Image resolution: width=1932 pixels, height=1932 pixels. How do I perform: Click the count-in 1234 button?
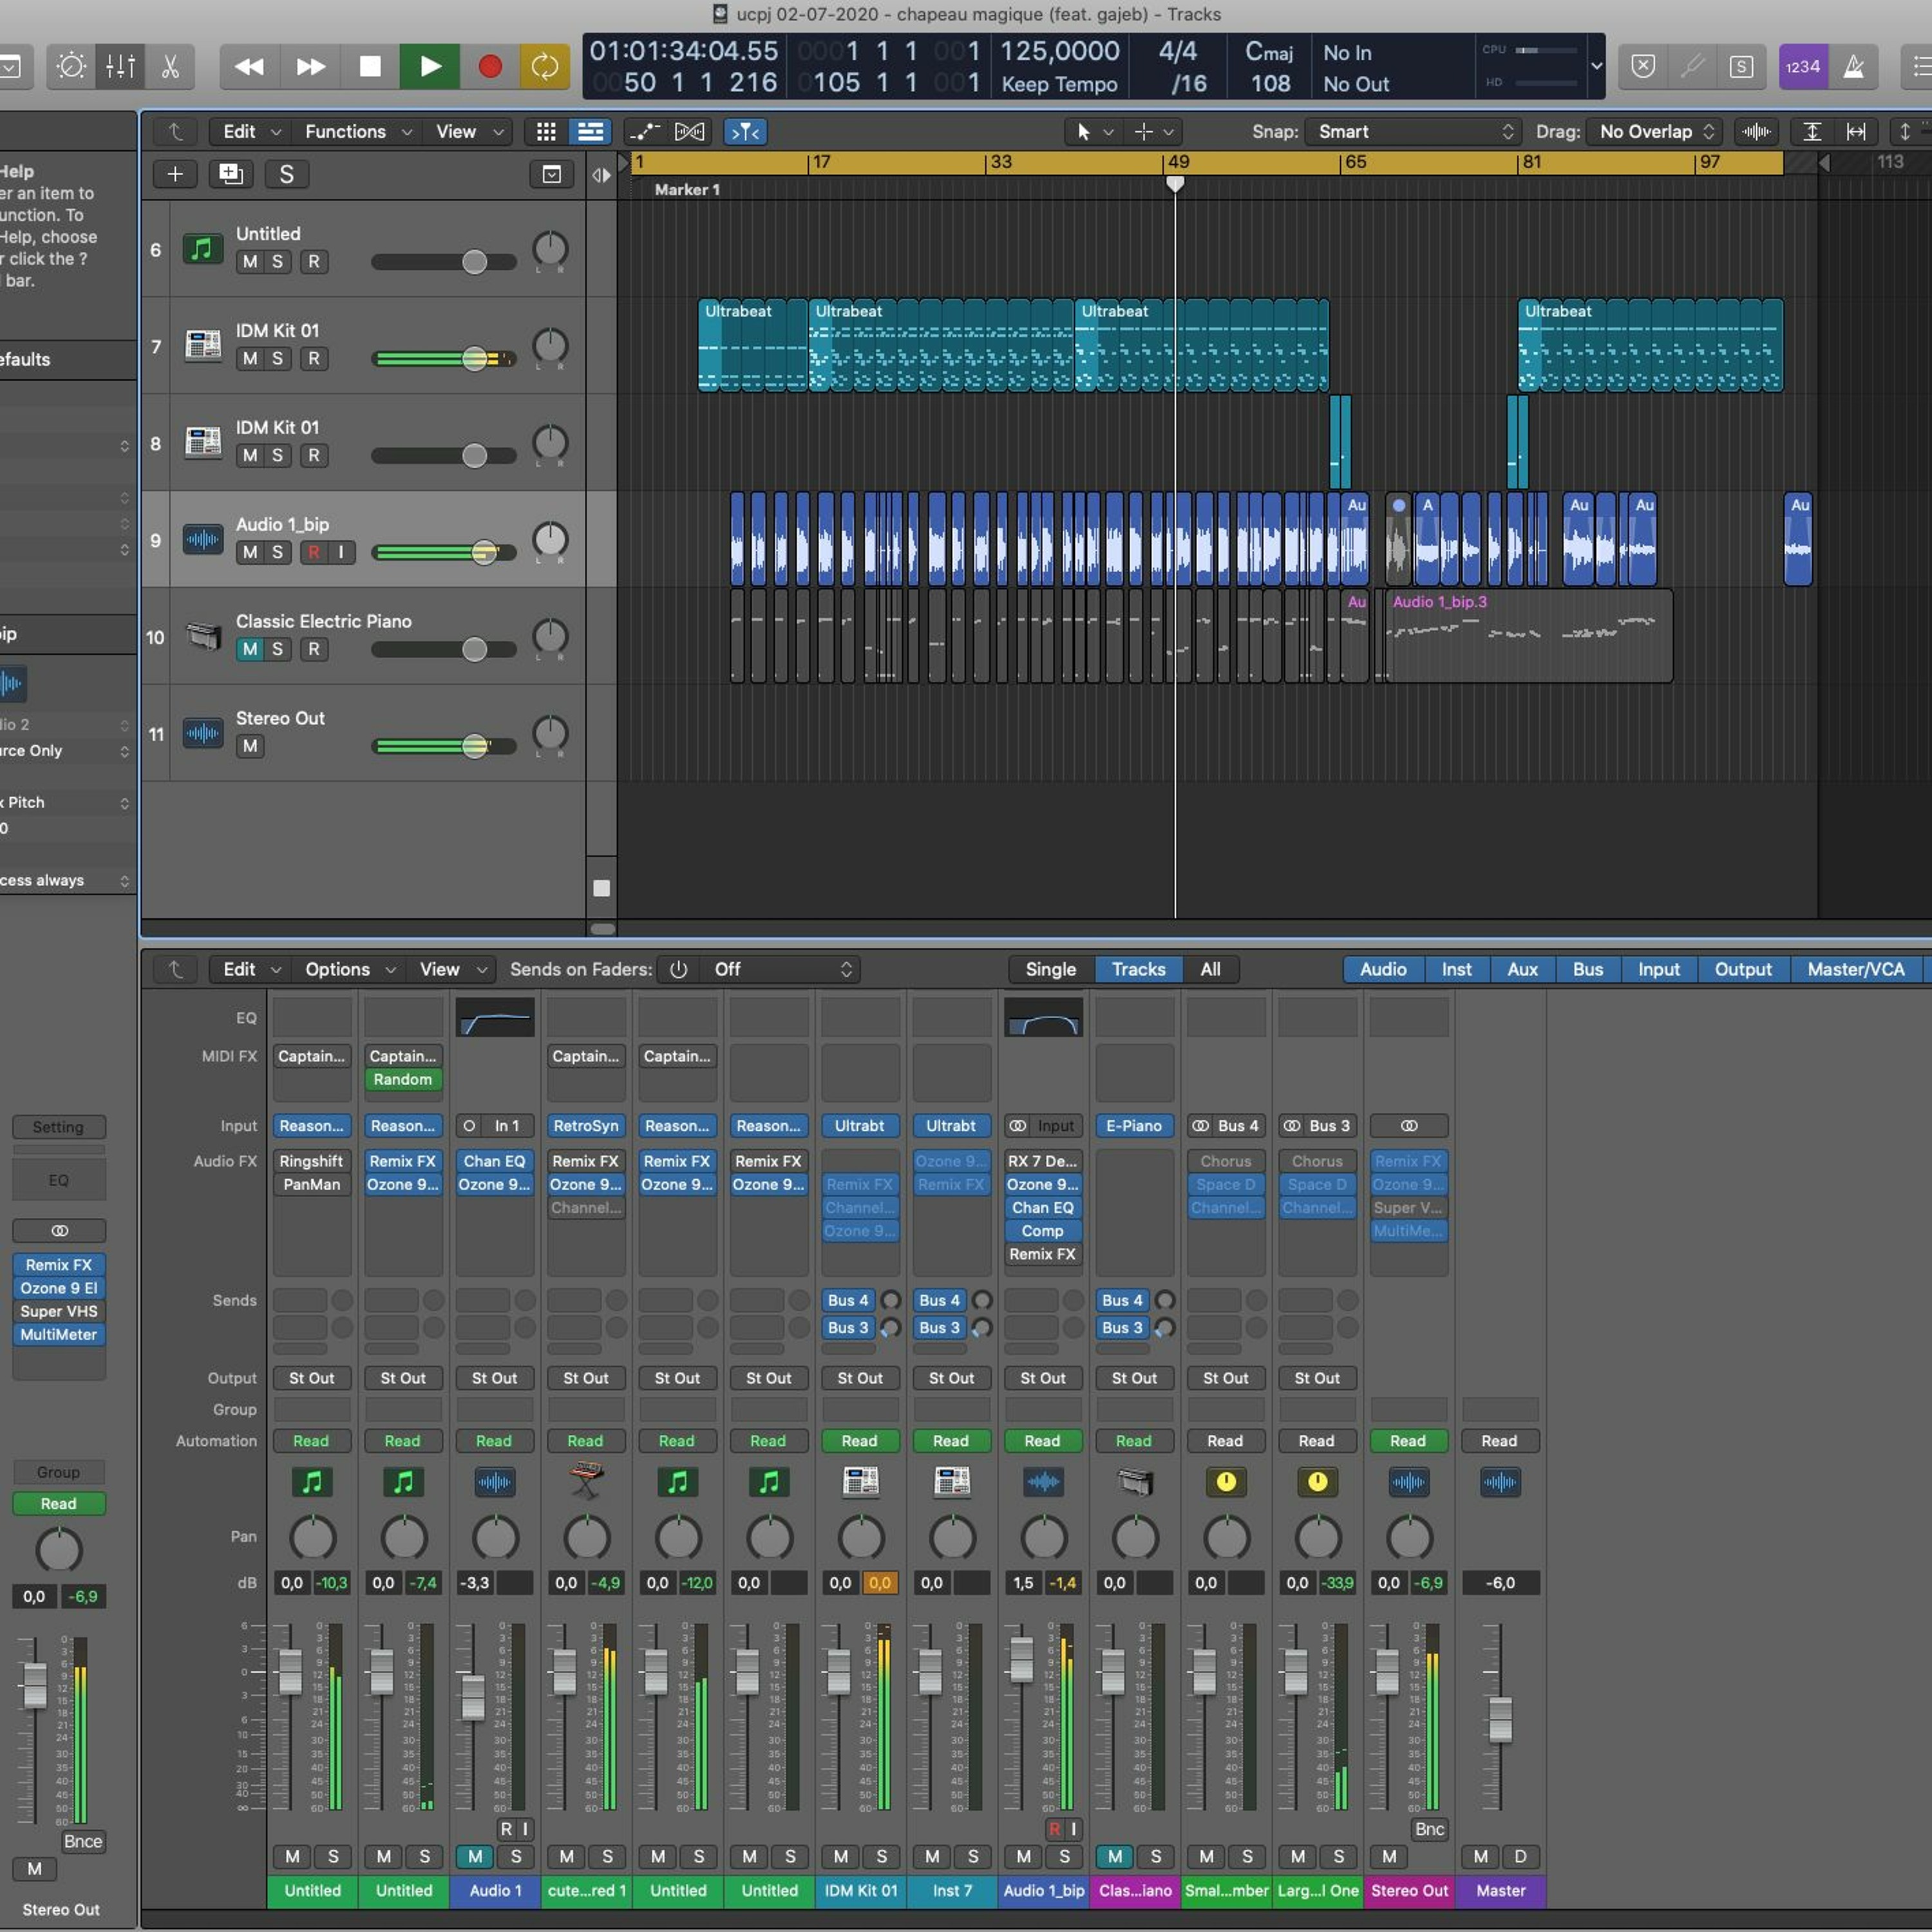pos(1802,67)
